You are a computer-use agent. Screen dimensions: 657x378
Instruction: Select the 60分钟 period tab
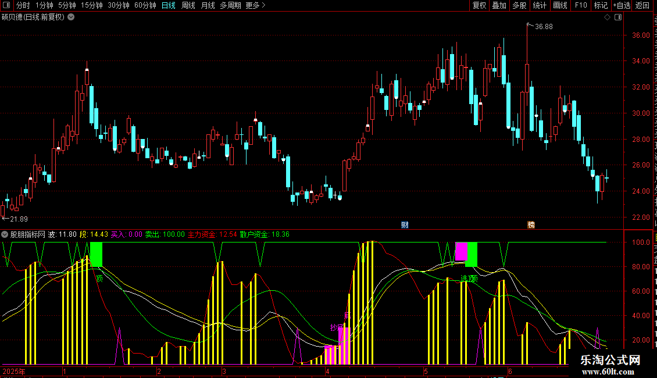coord(145,5)
